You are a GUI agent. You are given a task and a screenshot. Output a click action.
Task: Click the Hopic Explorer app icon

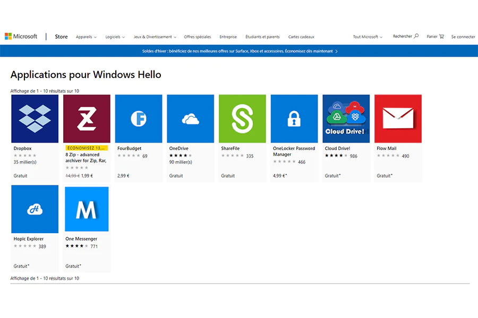pos(35,209)
